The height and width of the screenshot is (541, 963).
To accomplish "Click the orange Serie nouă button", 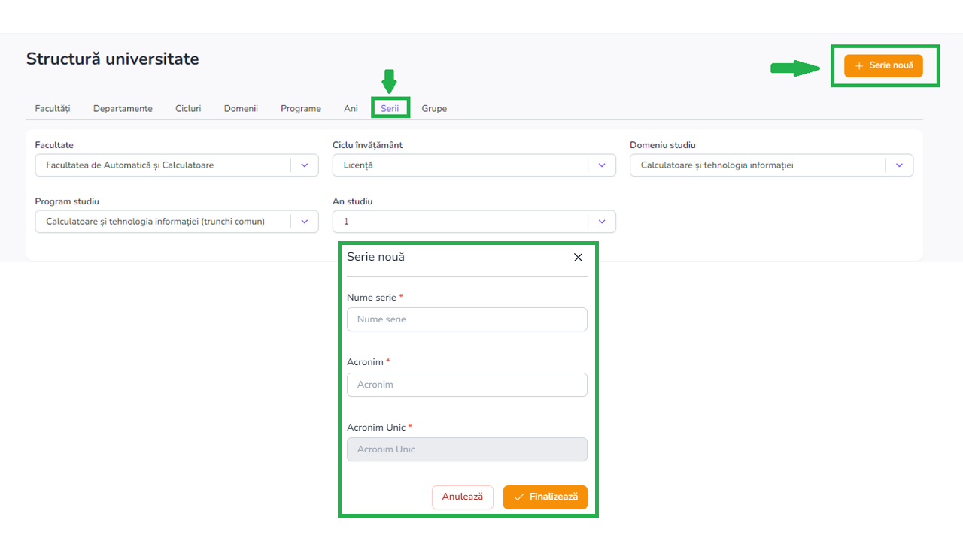I will 883,65.
